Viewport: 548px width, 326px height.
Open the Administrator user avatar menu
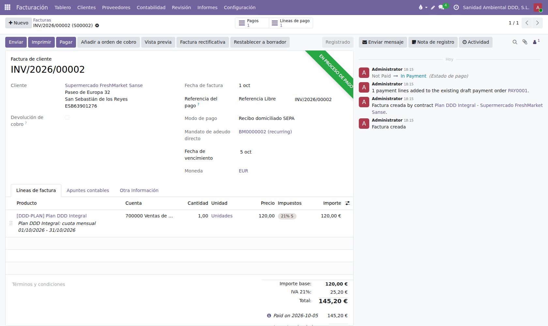538,7
